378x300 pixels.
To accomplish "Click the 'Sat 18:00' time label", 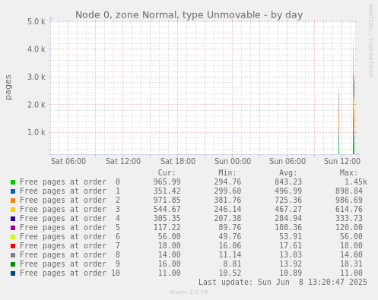I will (178, 161).
